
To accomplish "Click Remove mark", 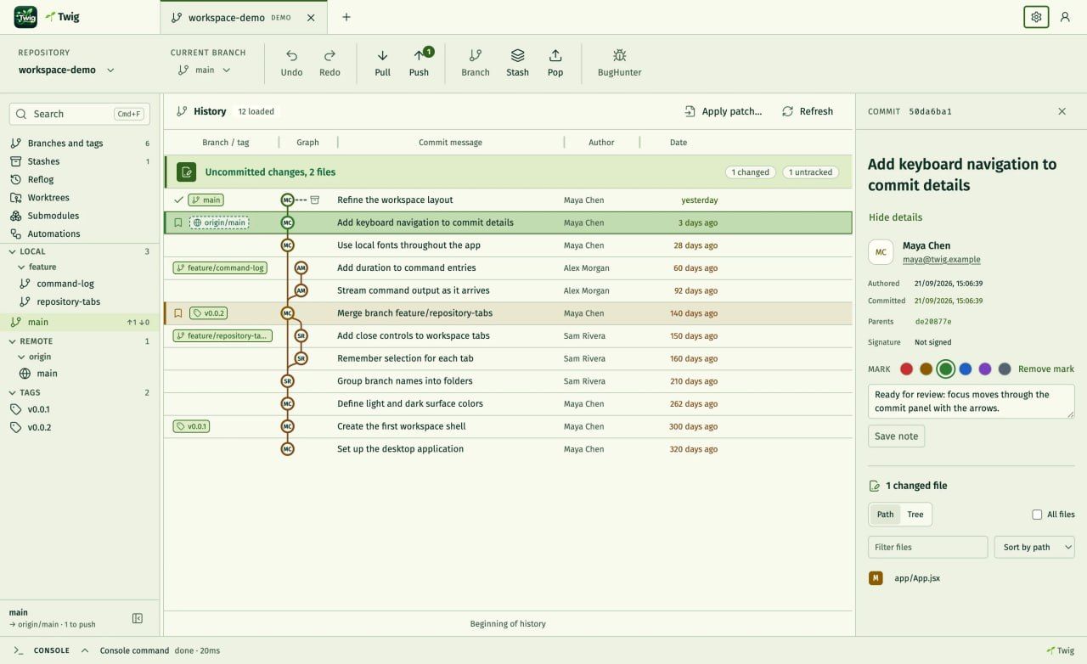I will tap(1046, 369).
